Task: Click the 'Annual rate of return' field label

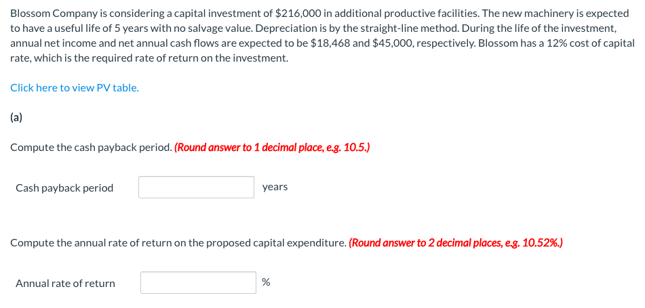Action: (x=65, y=283)
